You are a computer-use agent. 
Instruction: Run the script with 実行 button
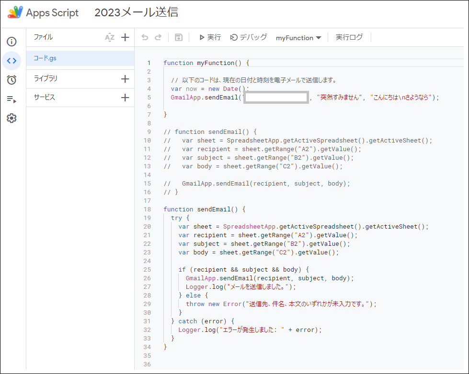point(209,37)
